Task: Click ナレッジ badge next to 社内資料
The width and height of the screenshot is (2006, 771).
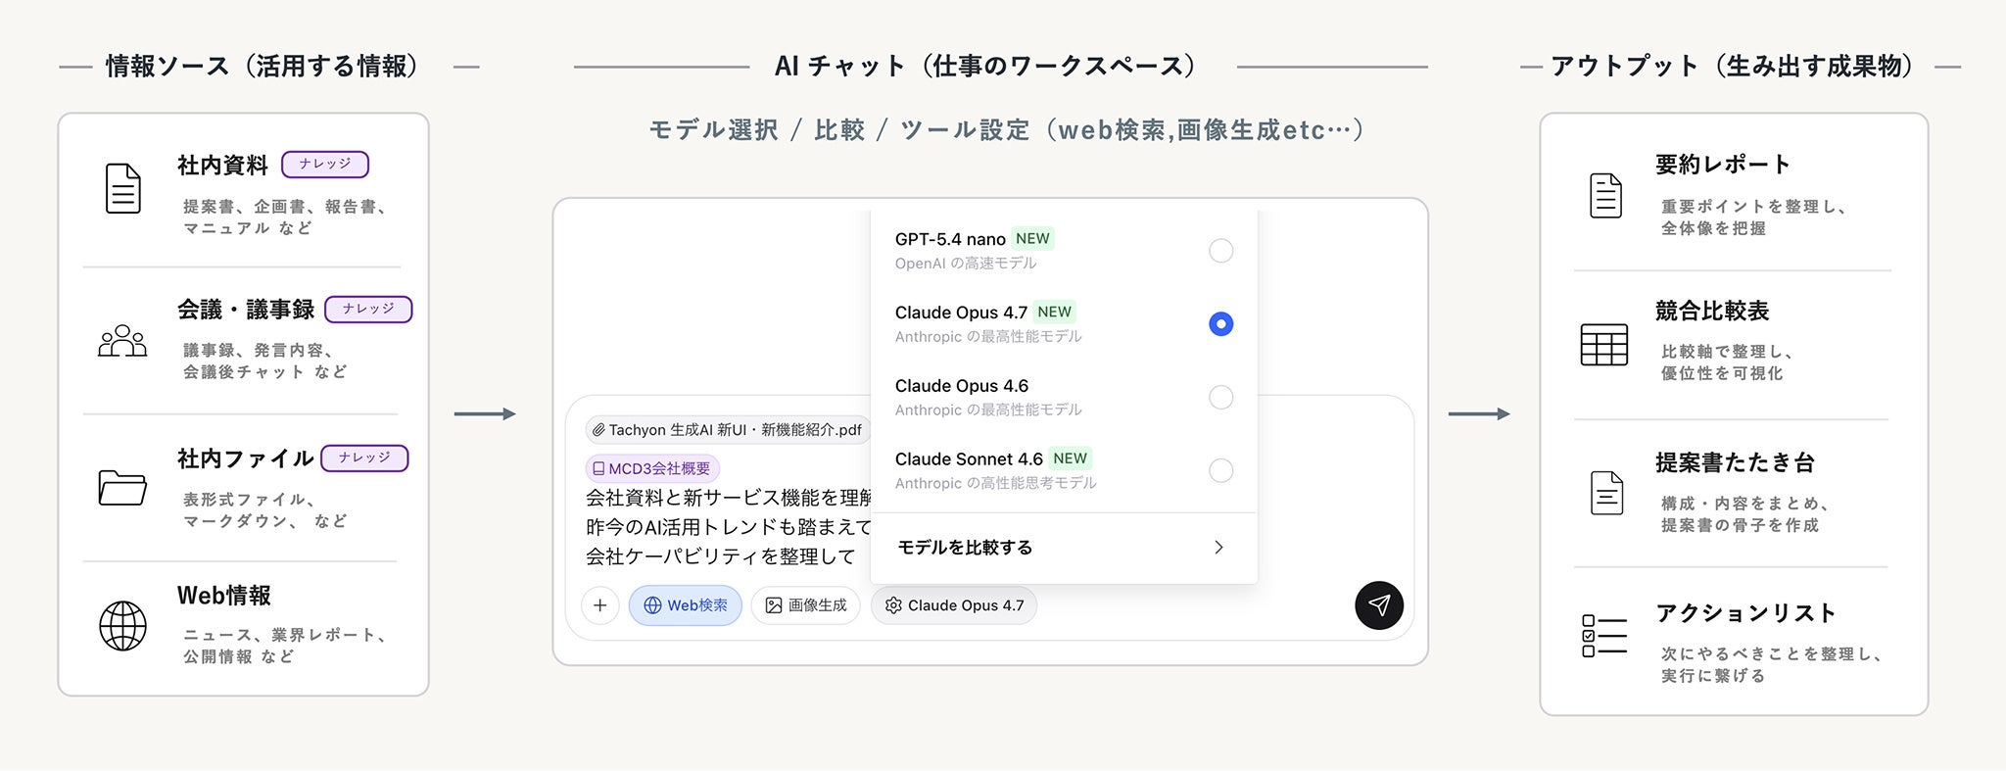Action: [x=325, y=165]
